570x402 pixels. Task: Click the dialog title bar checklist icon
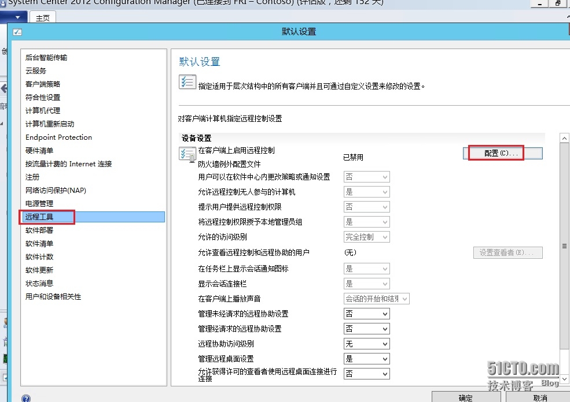17,32
